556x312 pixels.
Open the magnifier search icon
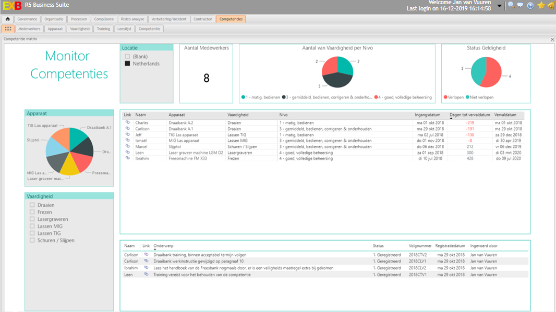(511, 5)
